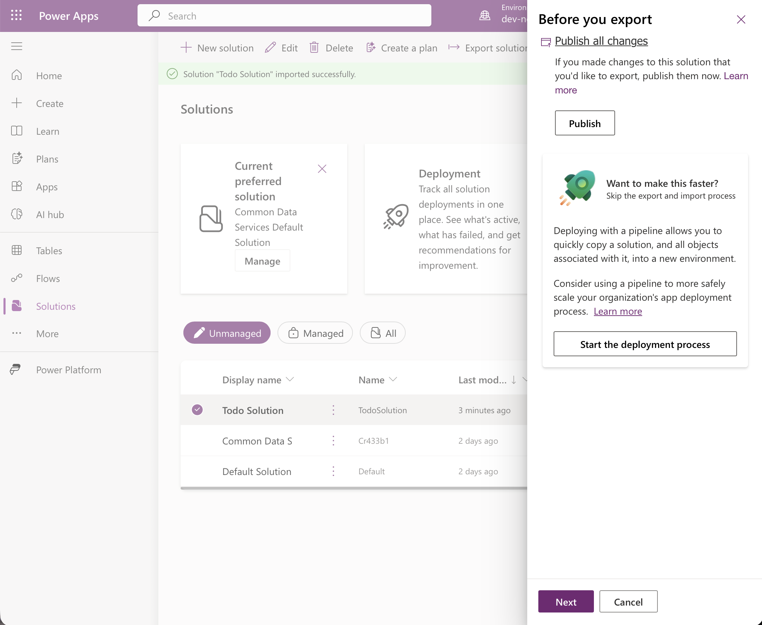This screenshot has height=625, width=762.
Task: Dismiss the Current preferred solution card
Action: 322,168
